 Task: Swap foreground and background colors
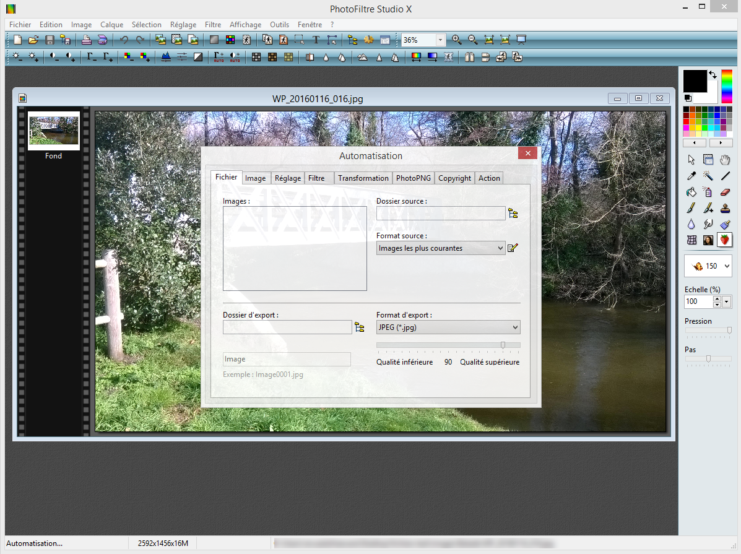click(713, 74)
